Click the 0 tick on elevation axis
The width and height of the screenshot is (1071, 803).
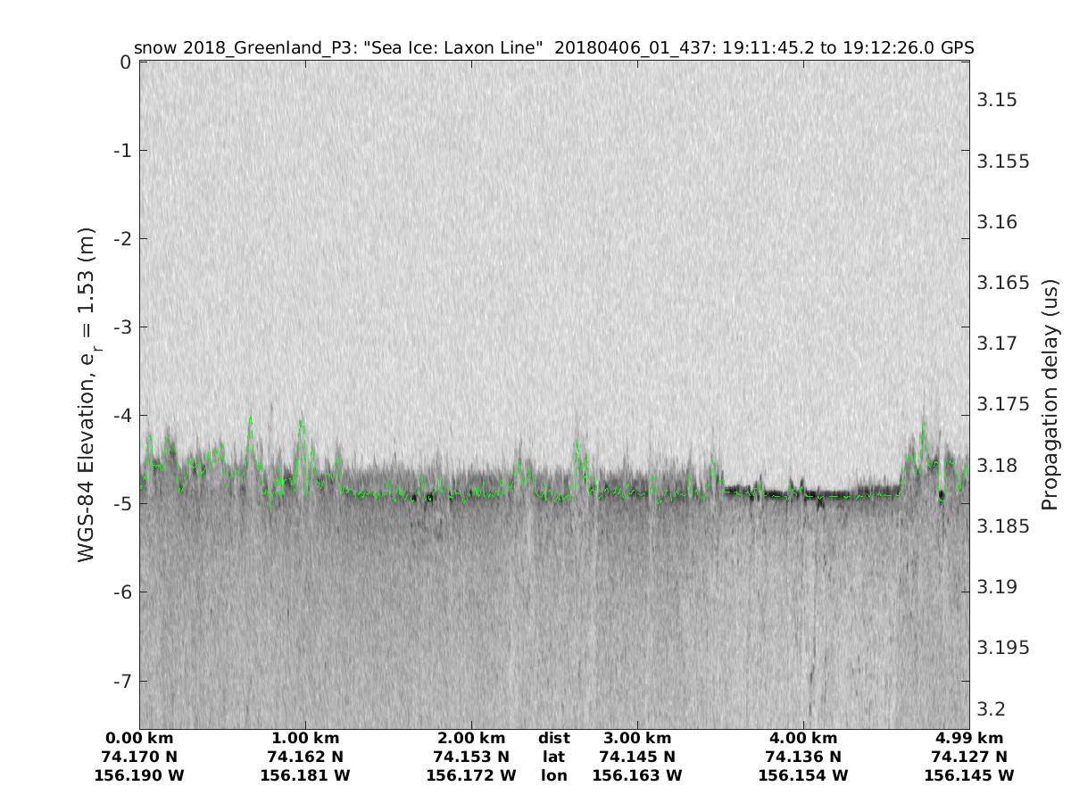(x=126, y=62)
